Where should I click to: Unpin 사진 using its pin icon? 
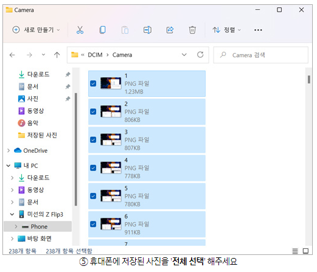pyautogui.click(x=68, y=99)
